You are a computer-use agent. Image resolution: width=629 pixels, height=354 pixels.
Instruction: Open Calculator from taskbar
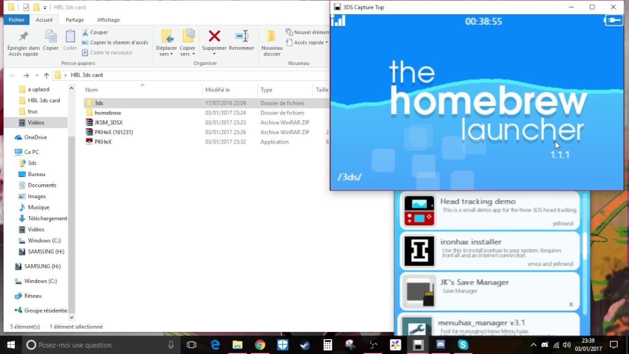[328, 345]
